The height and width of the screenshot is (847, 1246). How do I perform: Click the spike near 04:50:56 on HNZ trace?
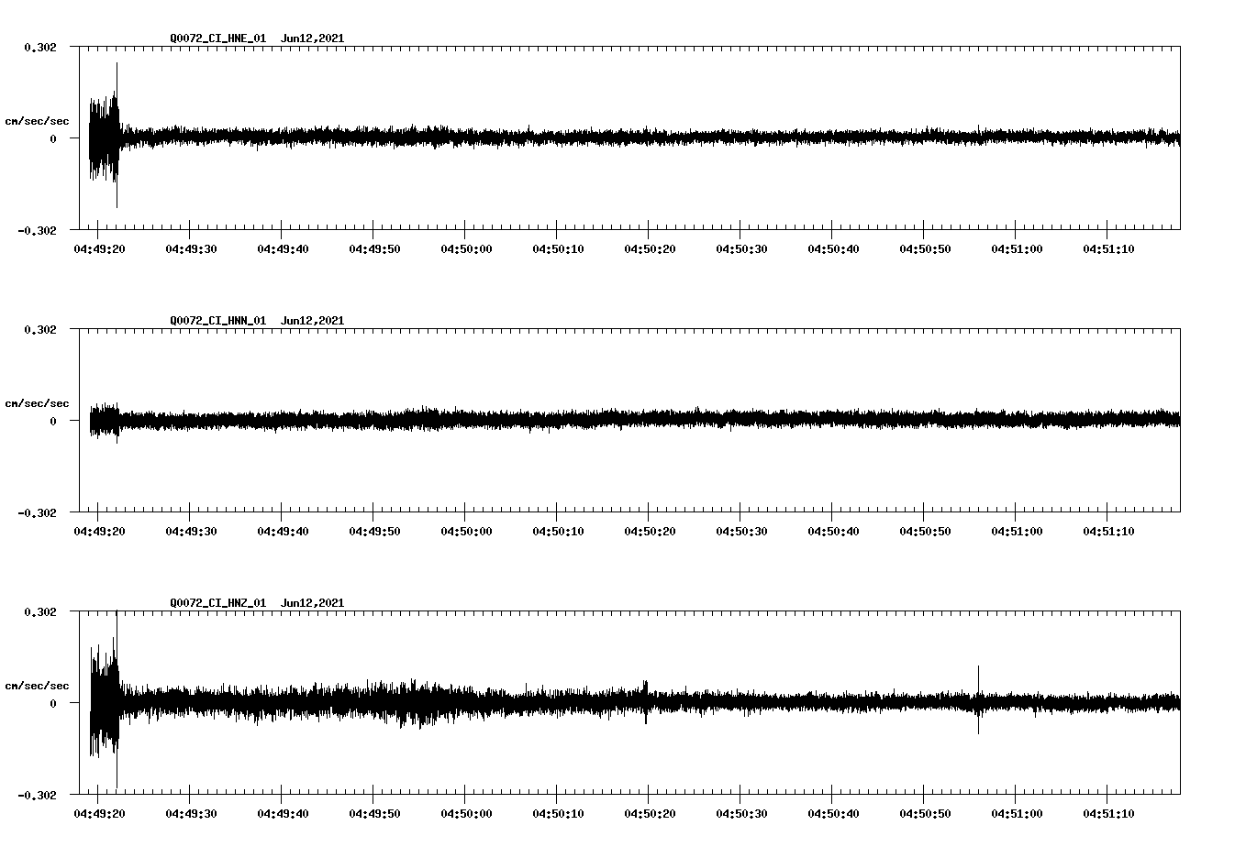(978, 700)
